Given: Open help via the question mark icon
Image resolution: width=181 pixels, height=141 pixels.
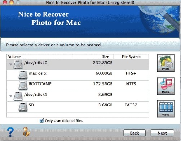Looking at the screenshot, I should pyautogui.click(x=10, y=132).
